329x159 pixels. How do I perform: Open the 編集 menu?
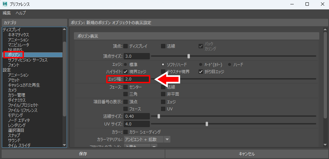[7, 13]
